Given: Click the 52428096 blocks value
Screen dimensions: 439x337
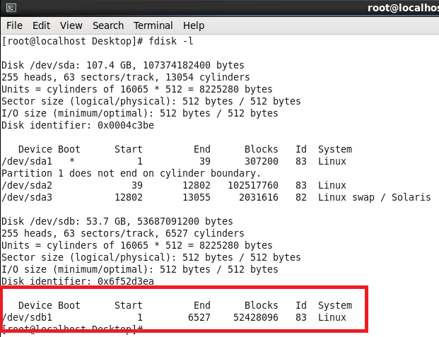Looking at the screenshot, I should tap(256, 317).
